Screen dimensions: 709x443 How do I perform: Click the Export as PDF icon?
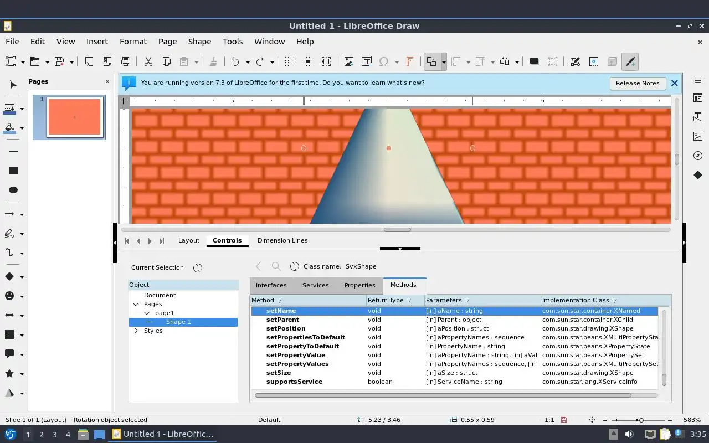point(107,61)
